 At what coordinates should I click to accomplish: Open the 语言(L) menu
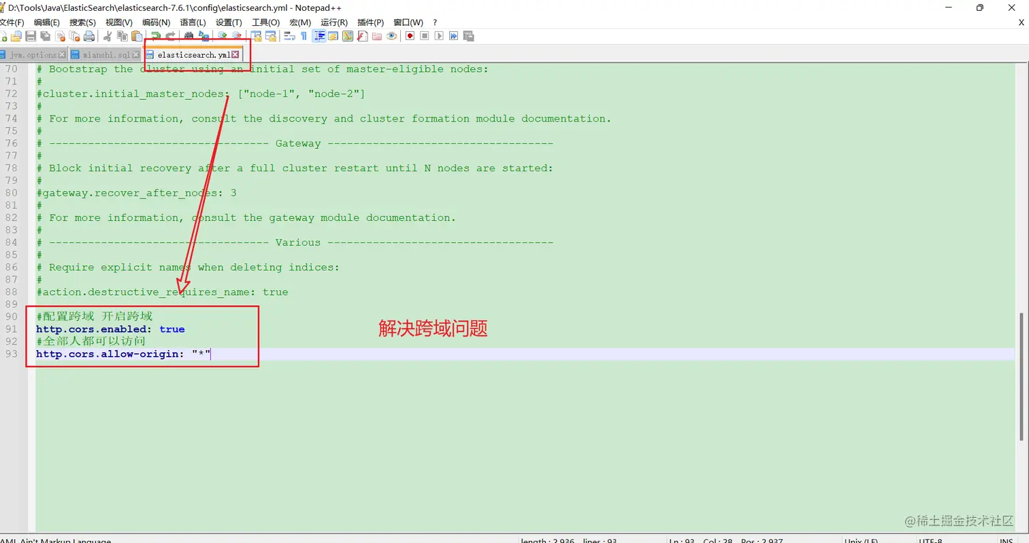point(193,22)
